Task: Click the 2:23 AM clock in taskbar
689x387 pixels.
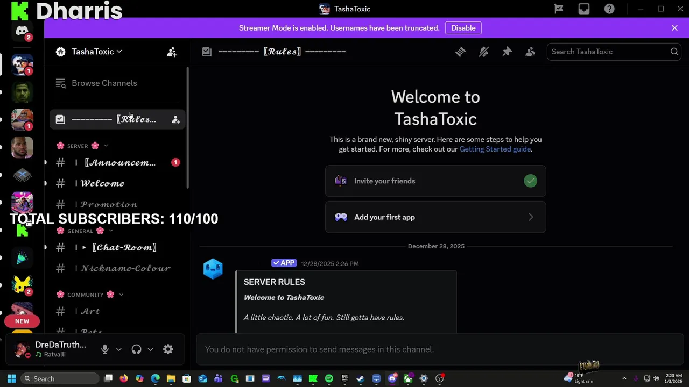Action: click(673, 378)
